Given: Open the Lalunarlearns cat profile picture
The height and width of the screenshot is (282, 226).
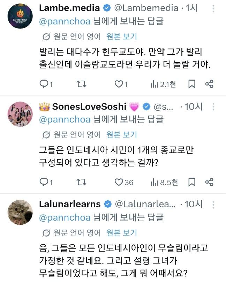Looking at the screenshot, I should [x=20, y=212].
